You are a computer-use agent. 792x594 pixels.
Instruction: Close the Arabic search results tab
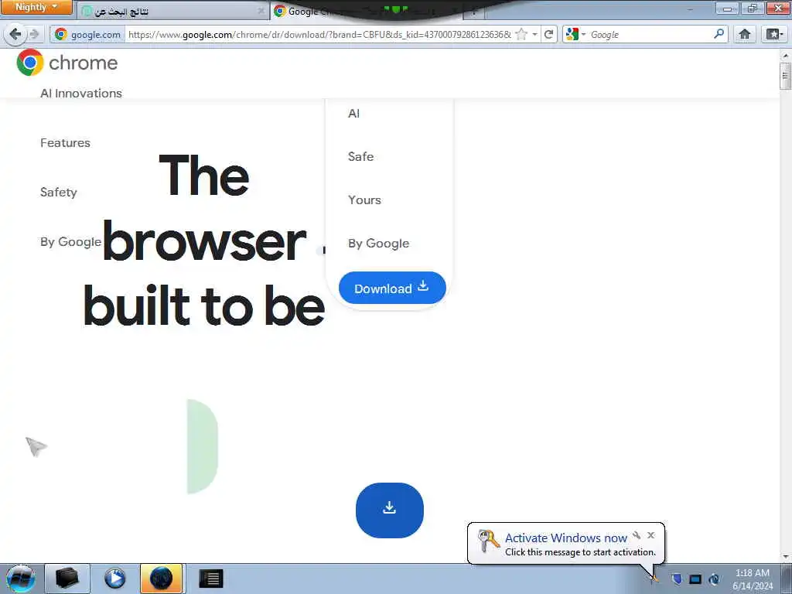(261, 11)
